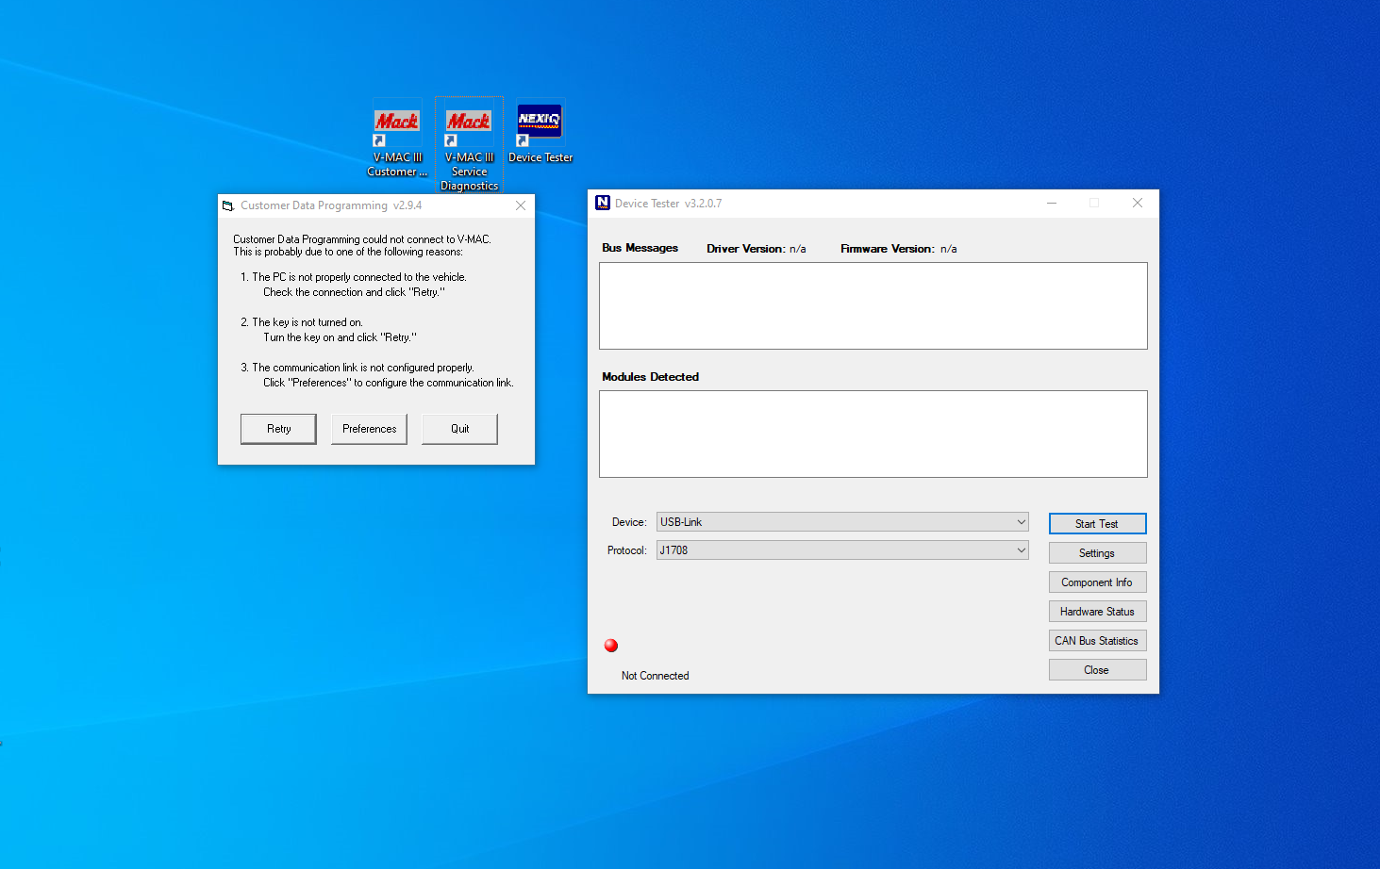This screenshot has width=1380, height=869.
Task: View Hardware Status
Action: tap(1097, 612)
